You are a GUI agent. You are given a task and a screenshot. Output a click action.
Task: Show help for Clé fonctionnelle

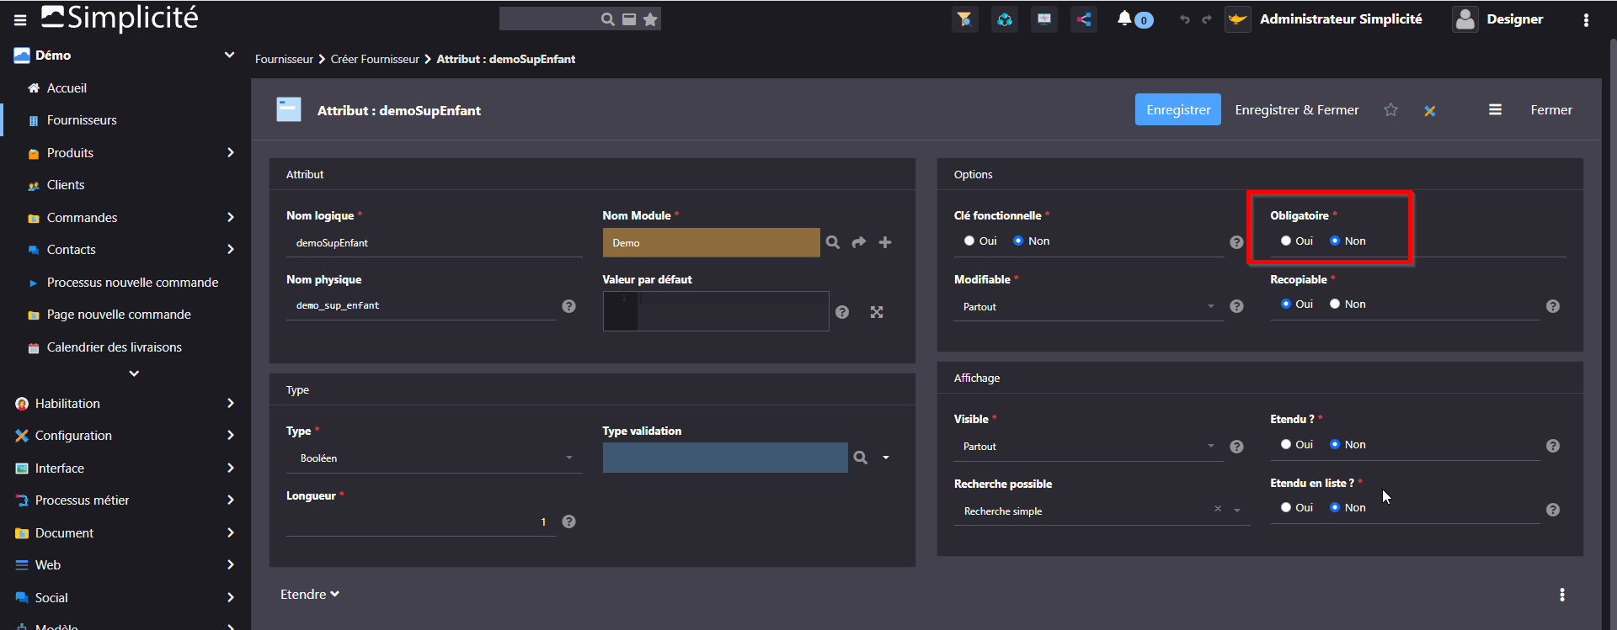pyautogui.click(x=1236, y=242)
